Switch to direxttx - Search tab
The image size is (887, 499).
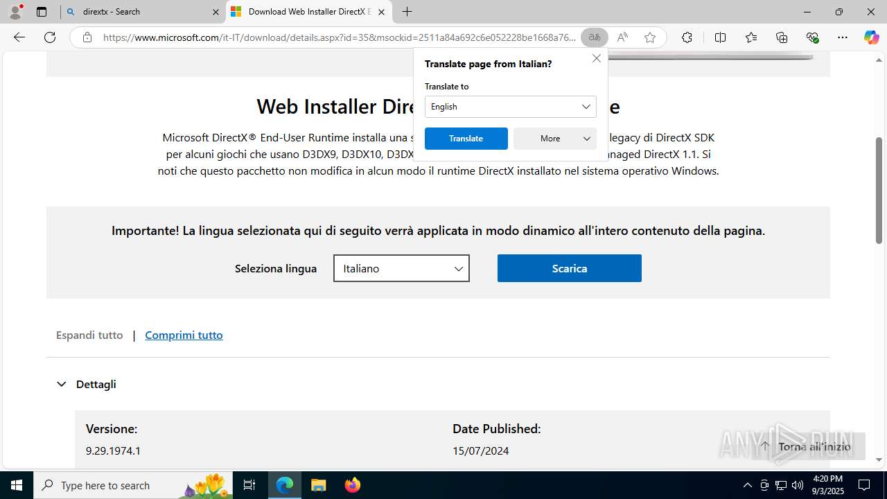point(143,12)
